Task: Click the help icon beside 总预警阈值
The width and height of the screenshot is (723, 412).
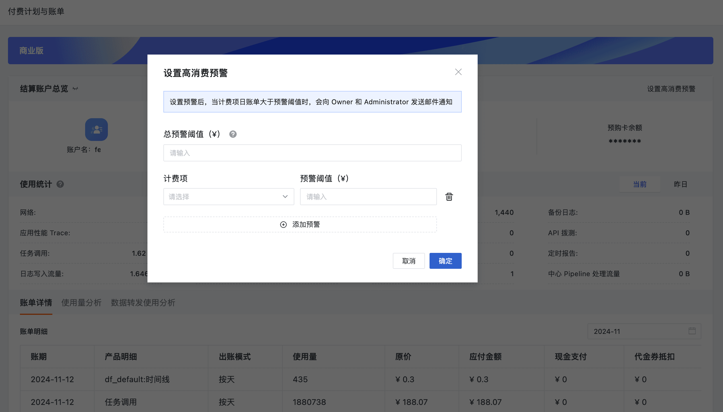Action: click(x=233, y=134)
